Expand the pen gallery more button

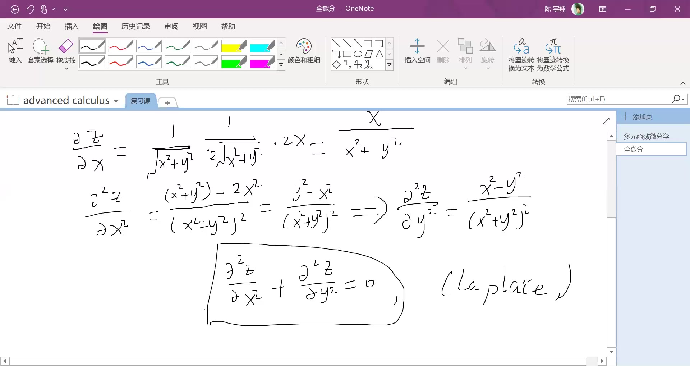tap(281, 65)
